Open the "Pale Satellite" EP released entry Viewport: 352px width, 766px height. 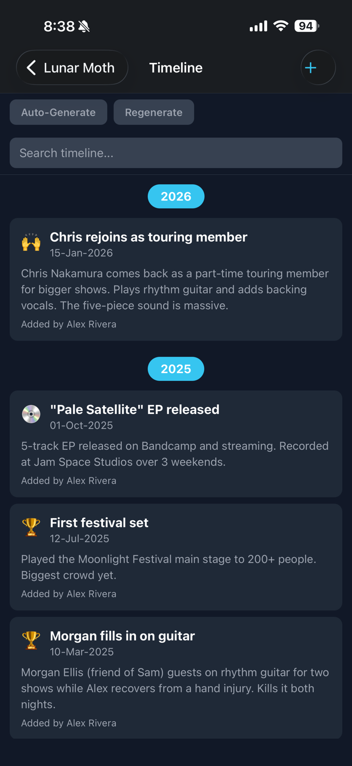click(134, 409)
